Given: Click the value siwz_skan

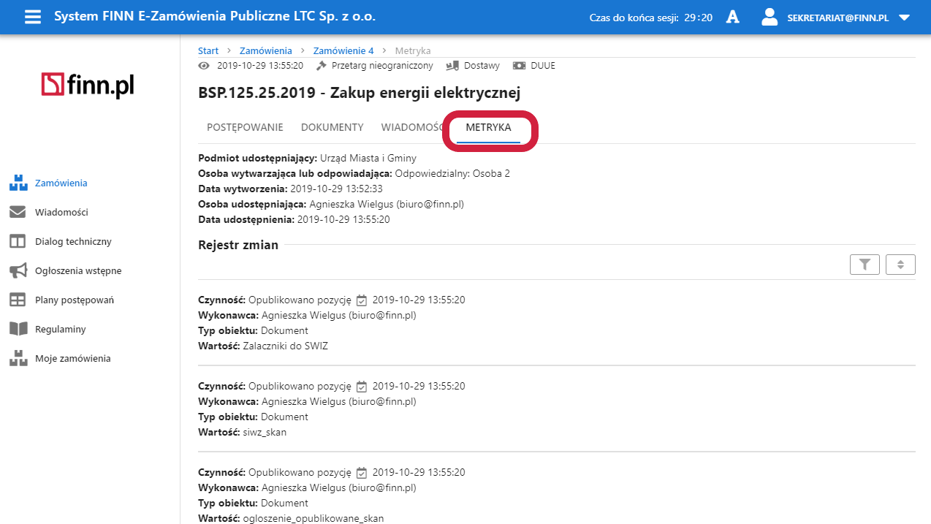Looking at the screenshot, I should pos(264,432).
